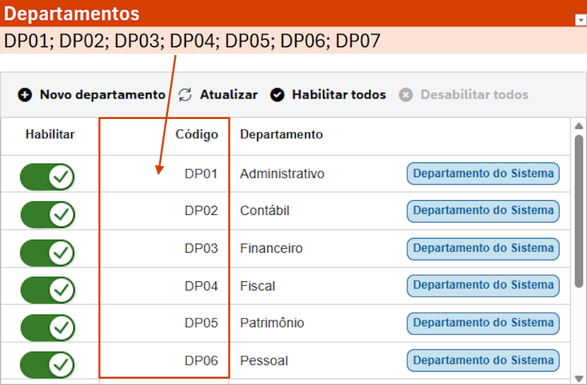Toggle the Patrimônio department switch
Viewport: 587px width, 385px height.
pos(47,327)
